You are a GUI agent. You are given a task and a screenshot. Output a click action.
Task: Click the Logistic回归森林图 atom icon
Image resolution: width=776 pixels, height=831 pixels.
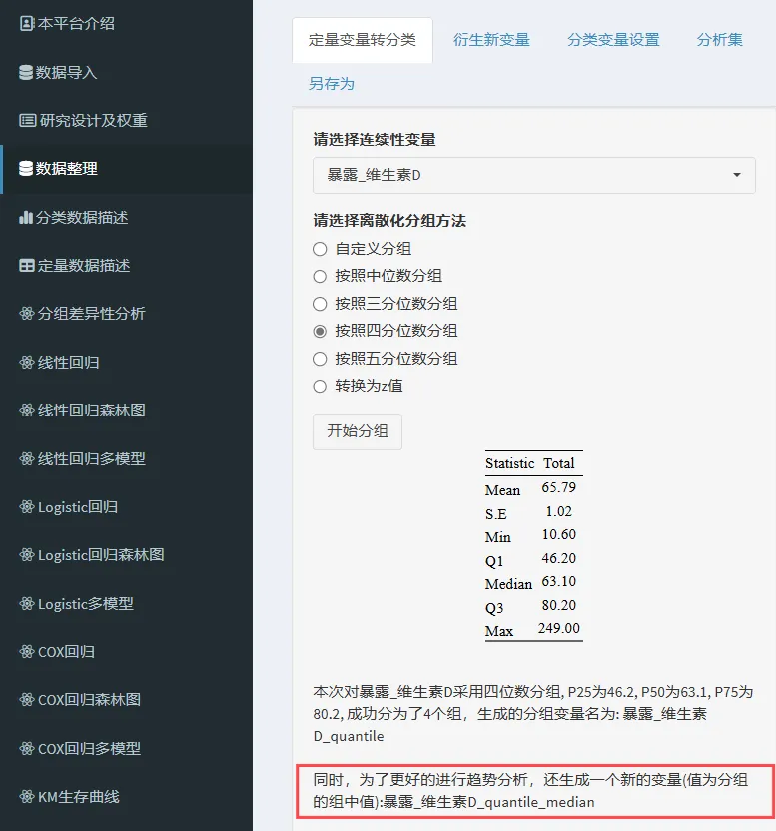pyautogui.click(x=27, y=555)
